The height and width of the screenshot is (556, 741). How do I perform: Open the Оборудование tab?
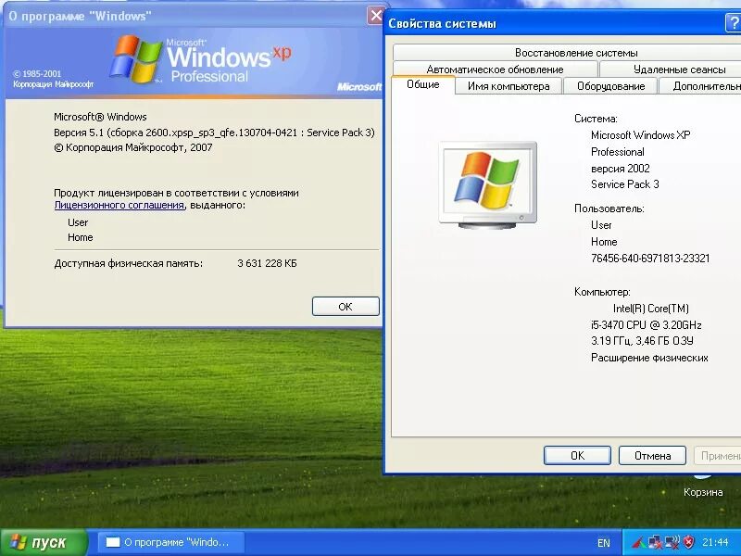coord(610,86)
